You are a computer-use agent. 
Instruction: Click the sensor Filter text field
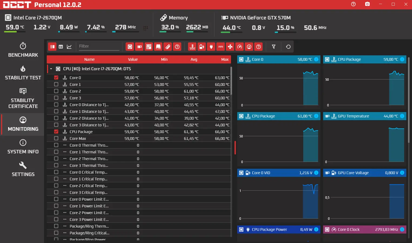pyautogui.click(x=99, y=46)
